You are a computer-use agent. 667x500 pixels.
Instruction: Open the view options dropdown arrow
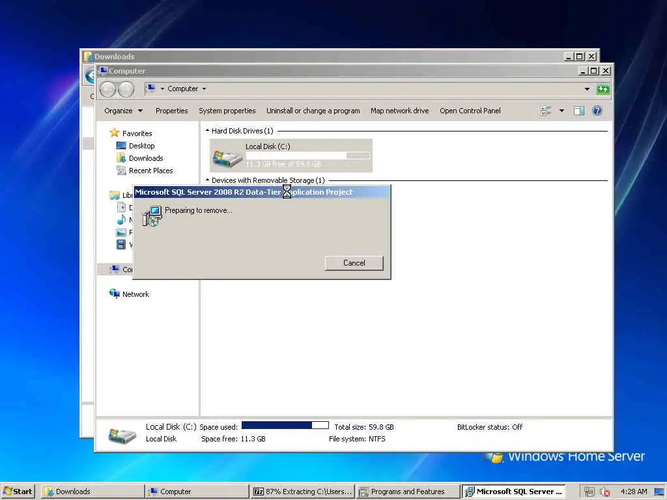click(561, 111)
